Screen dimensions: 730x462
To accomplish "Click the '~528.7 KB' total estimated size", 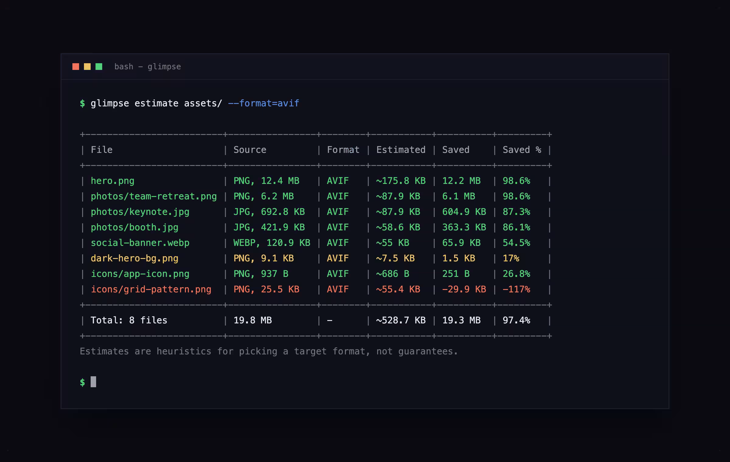I will (x=401, y=320).
